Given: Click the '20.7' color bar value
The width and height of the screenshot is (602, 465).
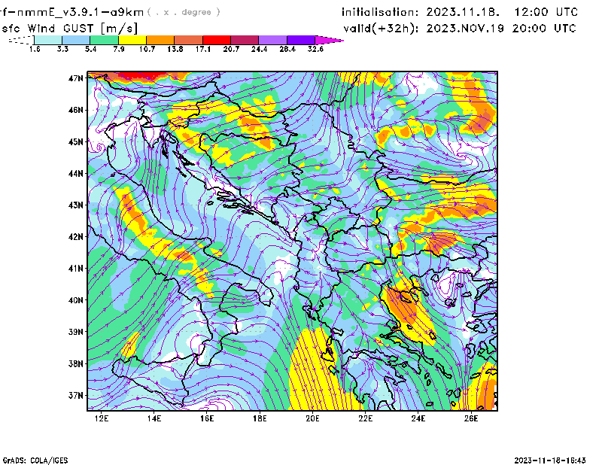Looking at the screenshot, I should 231,49.
